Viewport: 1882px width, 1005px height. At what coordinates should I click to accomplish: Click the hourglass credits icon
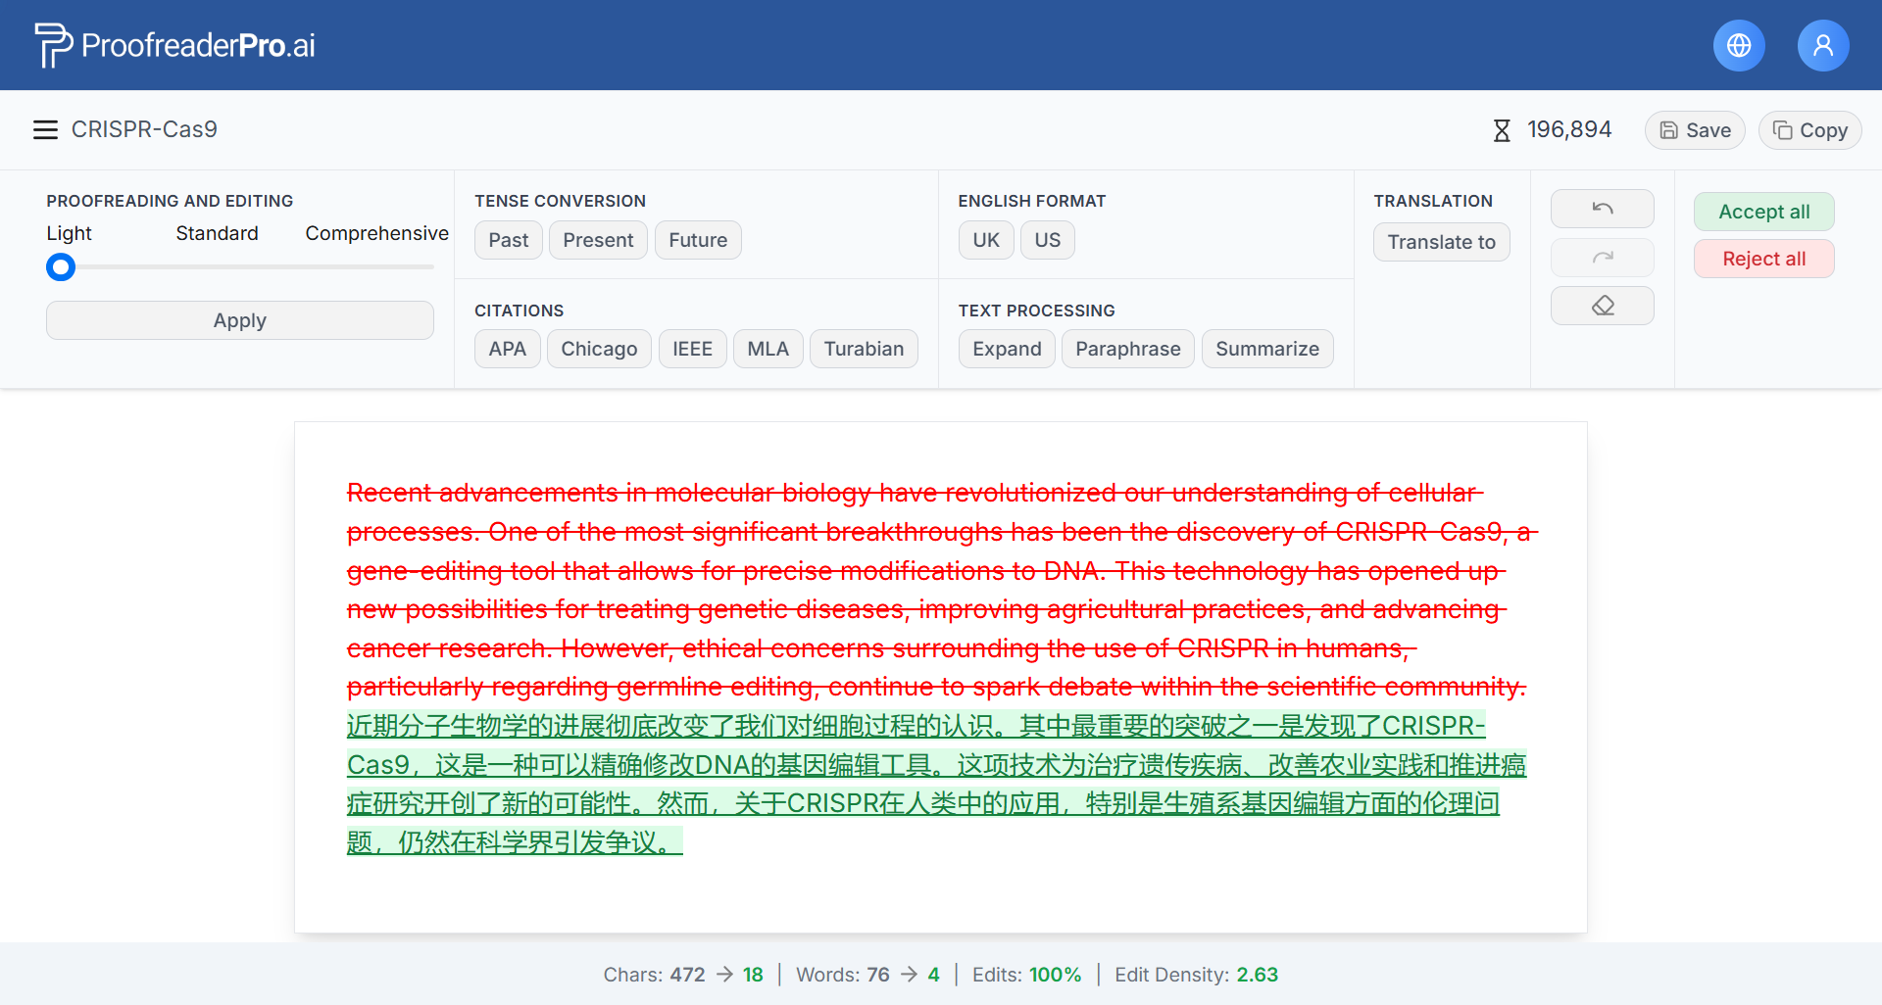[x=1501, y=130]
